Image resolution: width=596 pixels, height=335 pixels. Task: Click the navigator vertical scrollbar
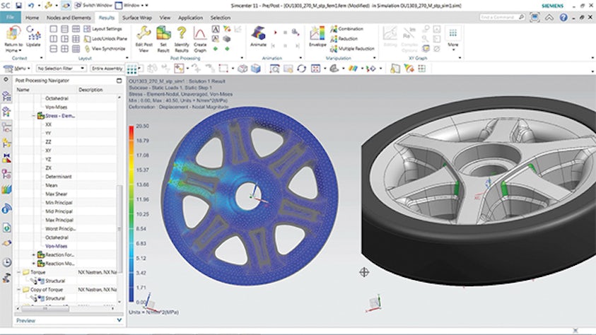pos(119,228)
